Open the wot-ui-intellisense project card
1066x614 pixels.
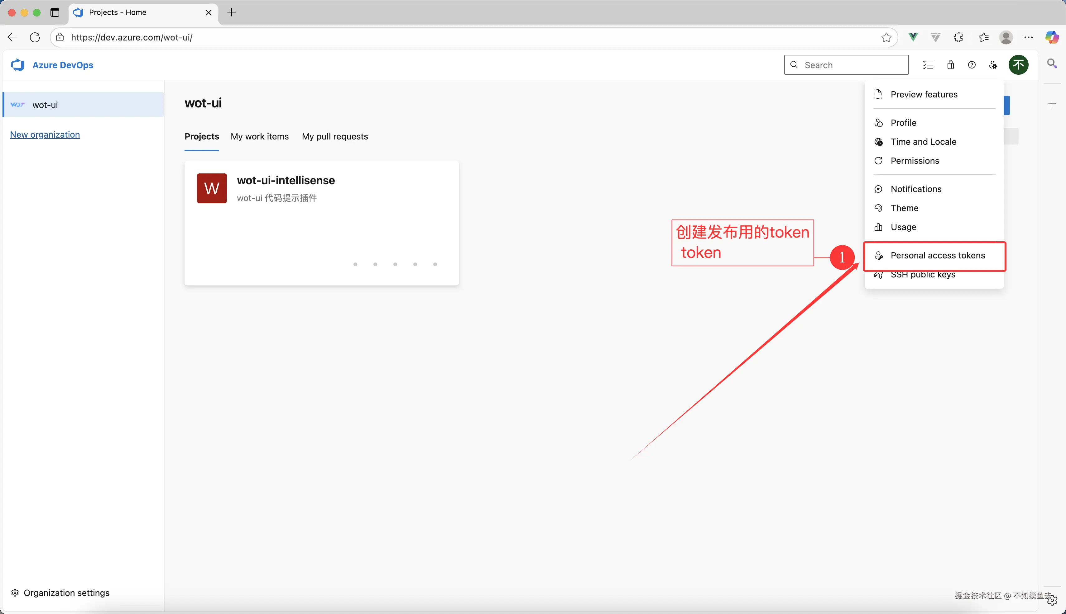(x=286, y=181)
